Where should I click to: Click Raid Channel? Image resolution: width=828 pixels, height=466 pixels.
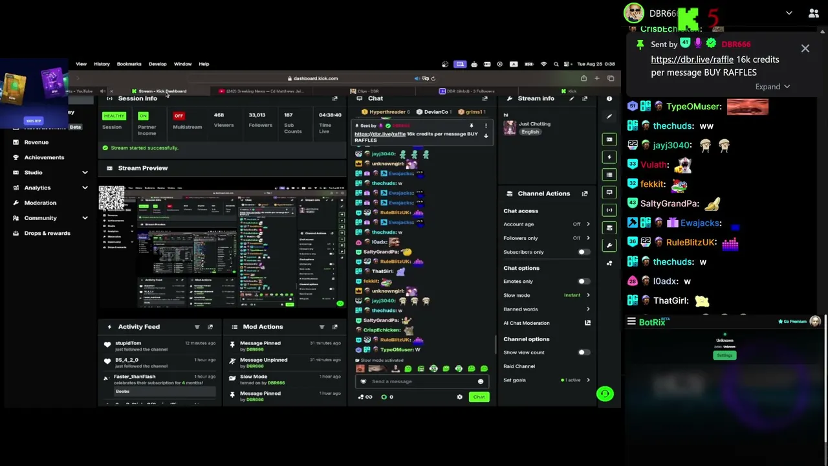click(519, 366)
